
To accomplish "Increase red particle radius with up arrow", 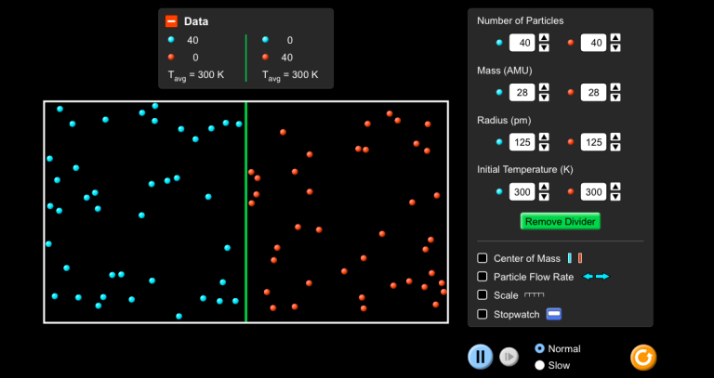I will [x=615, y=137].
